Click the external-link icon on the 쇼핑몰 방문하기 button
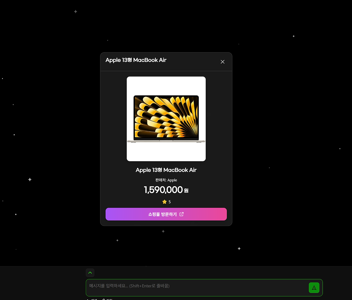The height and width of the screenshot is (300, 352). pos(182,214)
